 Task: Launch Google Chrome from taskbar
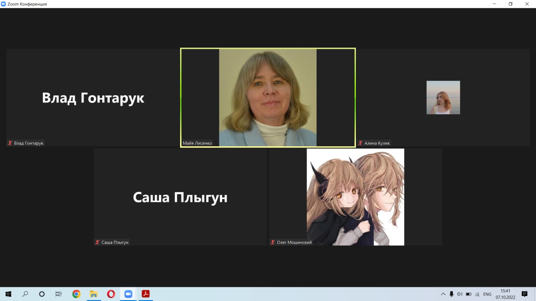[76, 294]
